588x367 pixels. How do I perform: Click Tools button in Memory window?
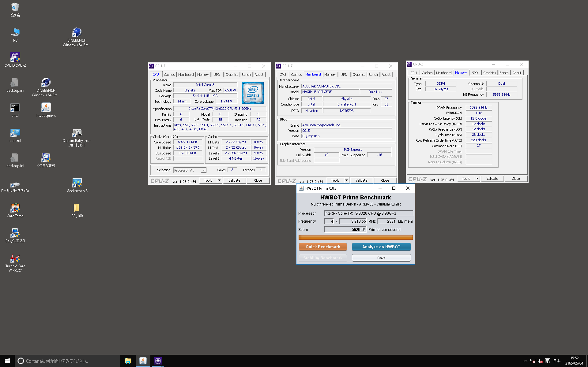466,179
